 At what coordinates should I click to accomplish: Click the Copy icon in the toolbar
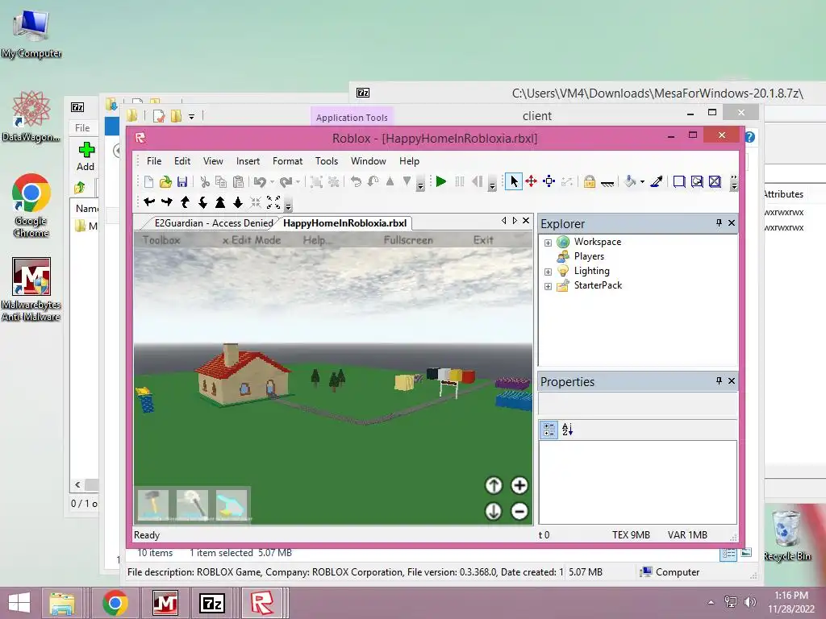(221, 181)
